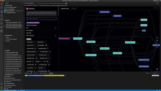Open Remote Explorer icon in activity bar
Image resolution: width=161 pixels, height=91 pixels.
coord(2,23)
